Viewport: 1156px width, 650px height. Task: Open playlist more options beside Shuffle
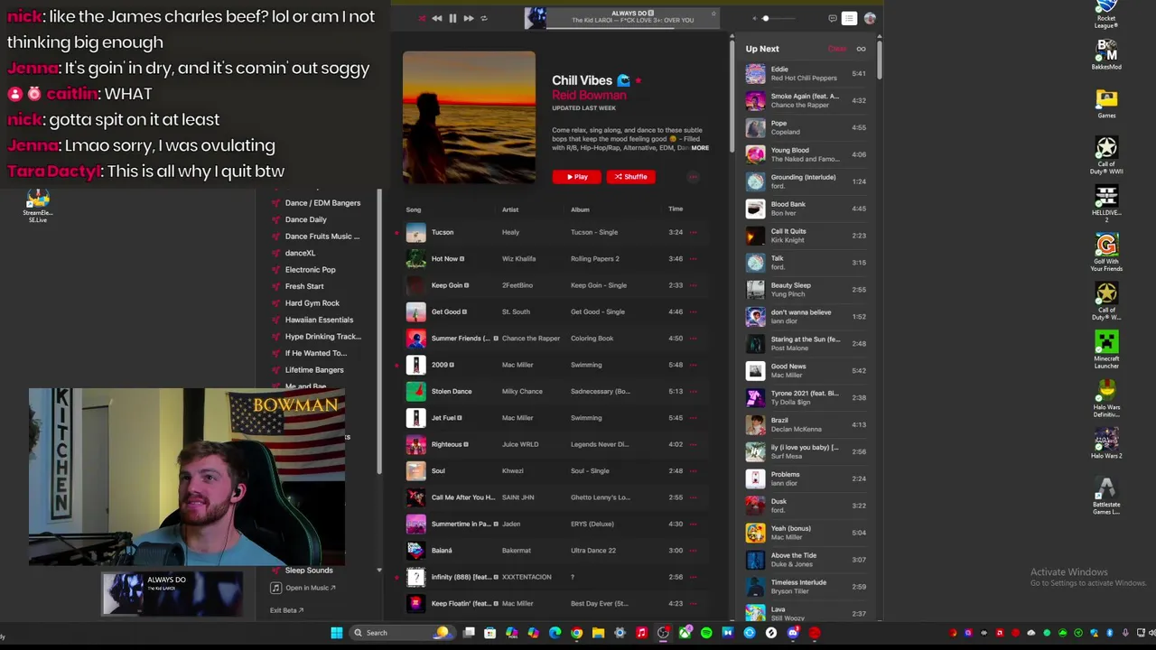693,177
